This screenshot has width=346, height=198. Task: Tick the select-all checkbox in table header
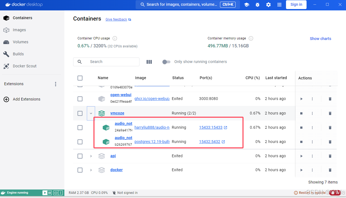pyautogui.click(x=80, y=78)
